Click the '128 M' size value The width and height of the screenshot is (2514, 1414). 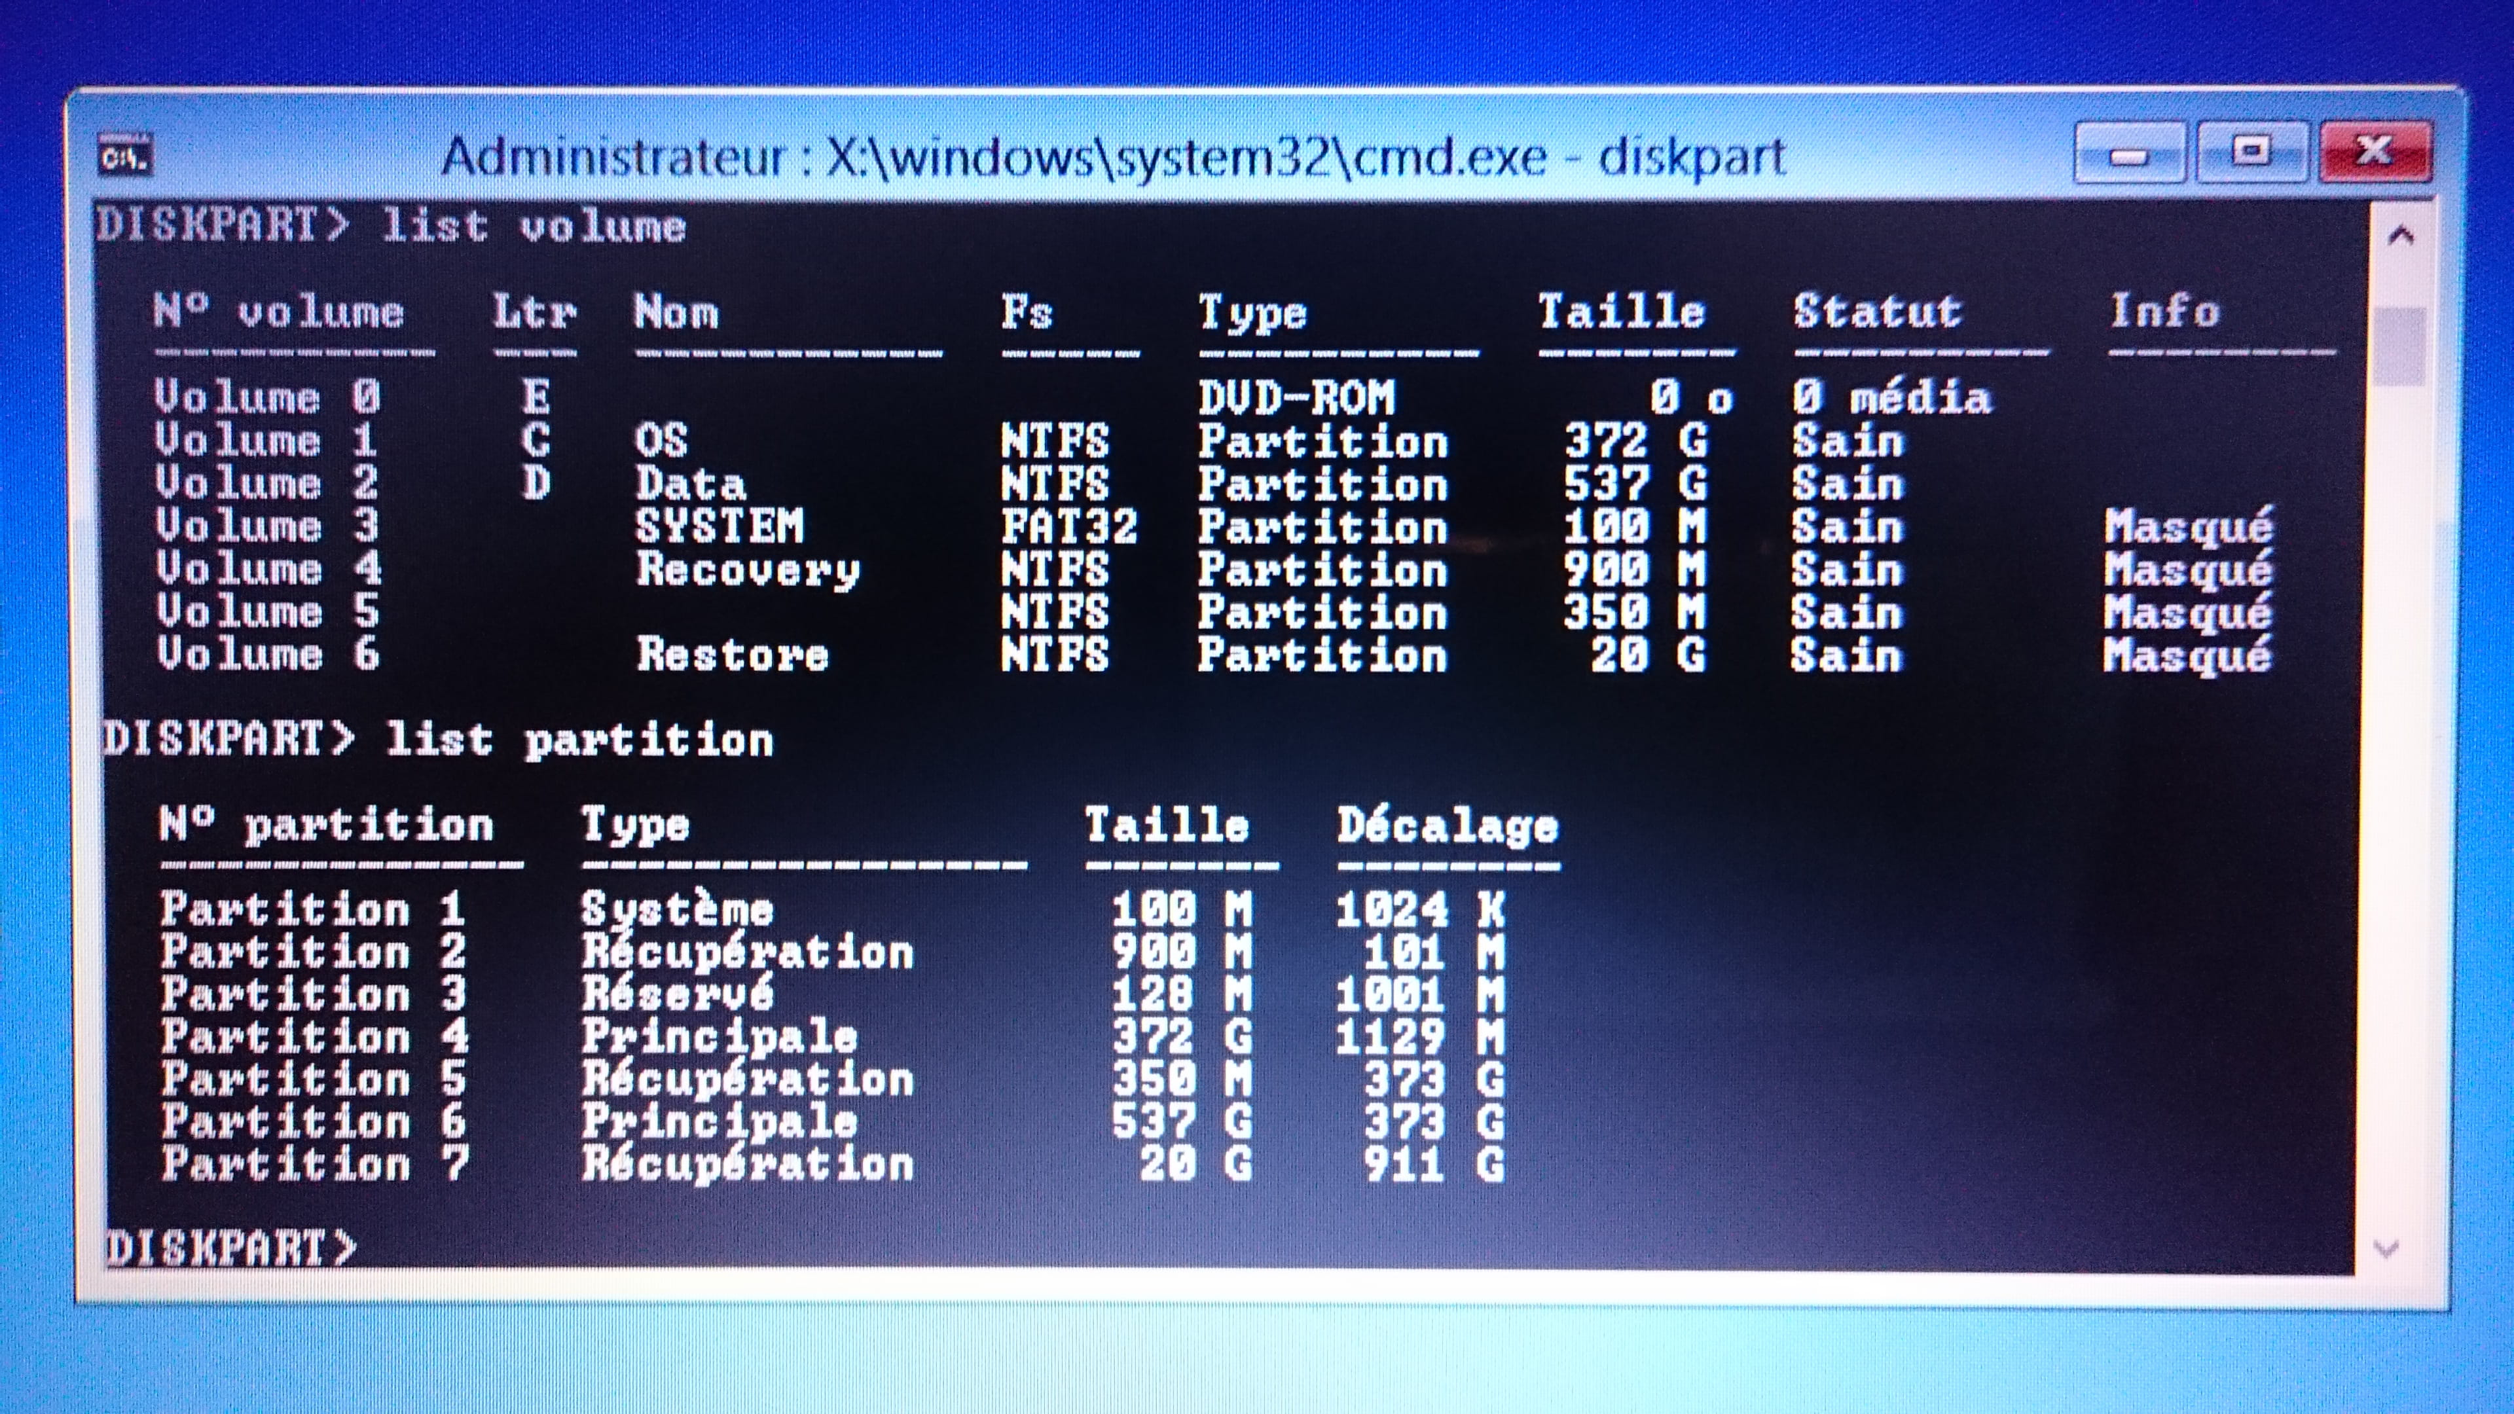(x=1182, y=994)
